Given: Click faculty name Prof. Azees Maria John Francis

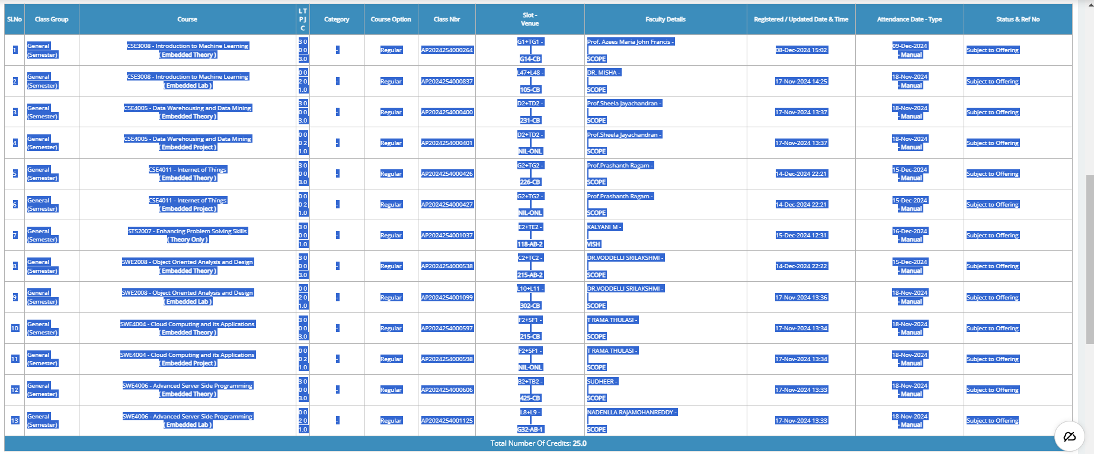Looking at the screenshot, I should [630, 42].
